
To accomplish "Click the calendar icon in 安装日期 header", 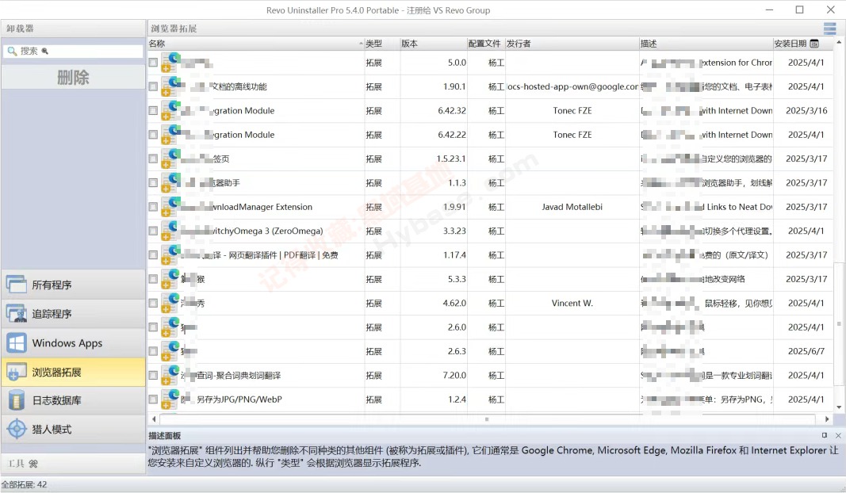I will tap(815, 44).
